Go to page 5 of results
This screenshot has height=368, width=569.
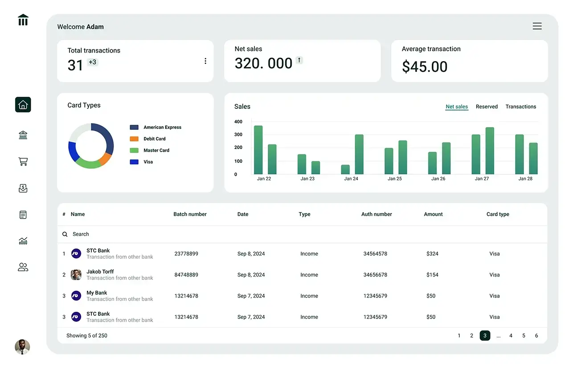click(x=523, y=335)
